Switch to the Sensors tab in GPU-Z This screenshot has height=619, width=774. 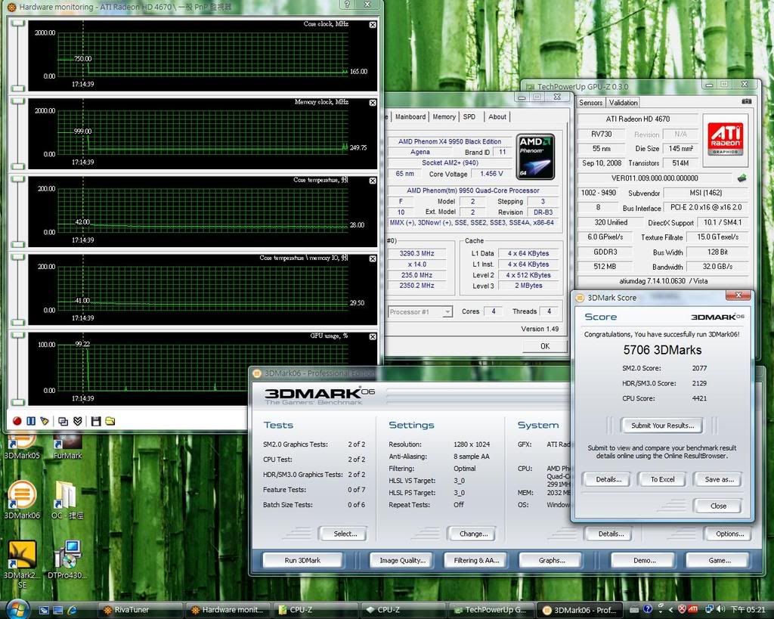[591, 102]
